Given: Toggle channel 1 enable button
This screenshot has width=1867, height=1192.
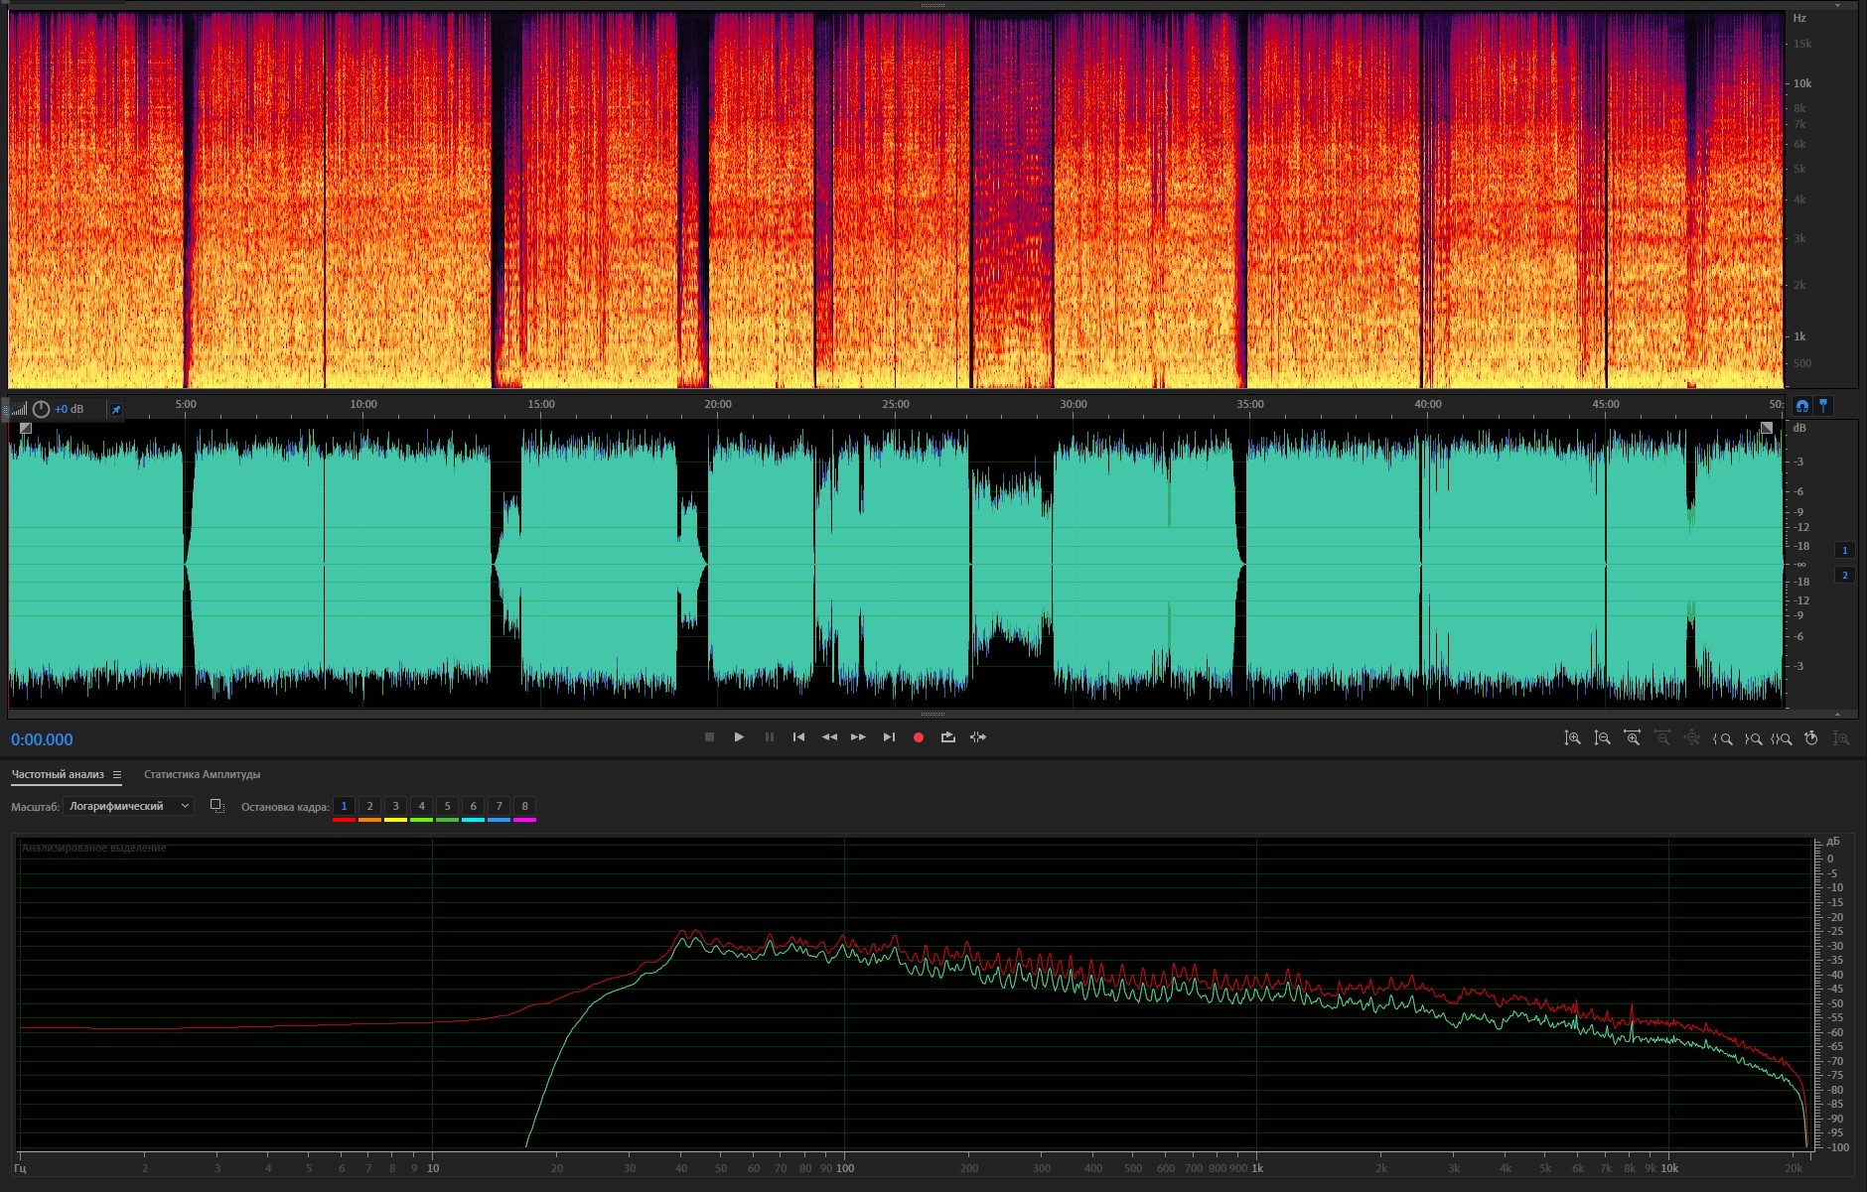Looking at the screenshot, I should [x=1845, y=550].
